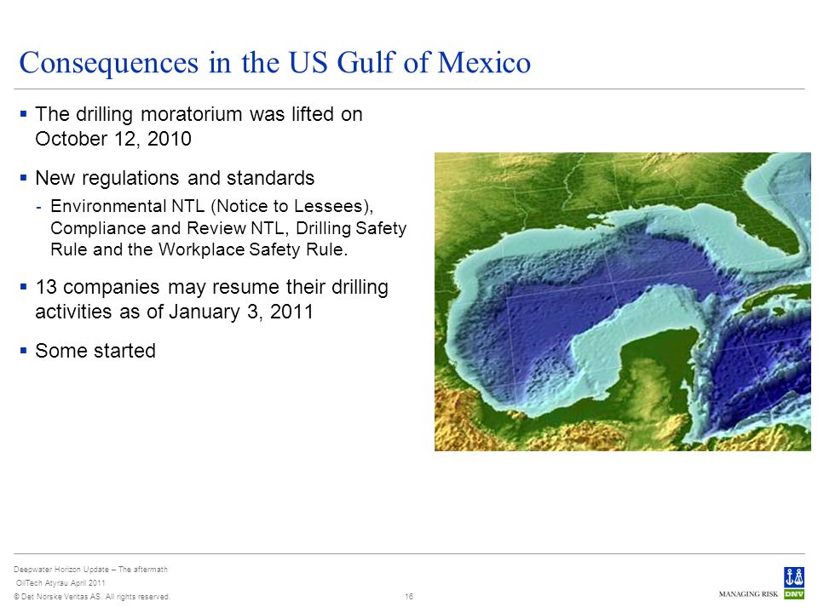Click footer text "OilTech Atyrau April 2011"

[x=60, y=582]
